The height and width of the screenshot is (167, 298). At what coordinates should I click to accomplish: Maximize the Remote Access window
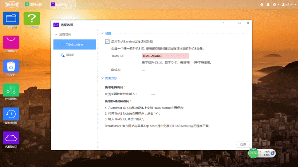click(240, 23)
